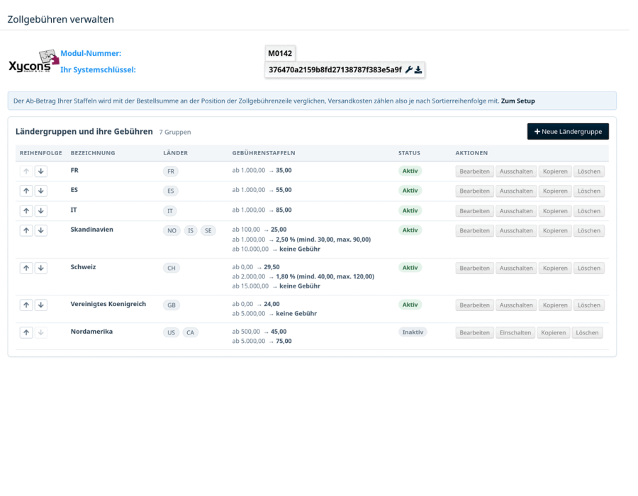Screen dimensions: 638x496
Task: Copy the IT group with Kopieren
Action: tap(555, 210)
